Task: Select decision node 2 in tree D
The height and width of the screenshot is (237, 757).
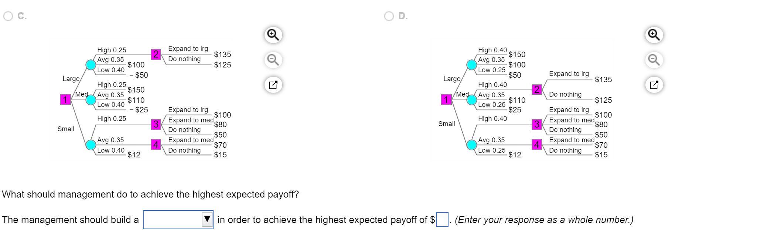Action: click(x=536, y=89)
